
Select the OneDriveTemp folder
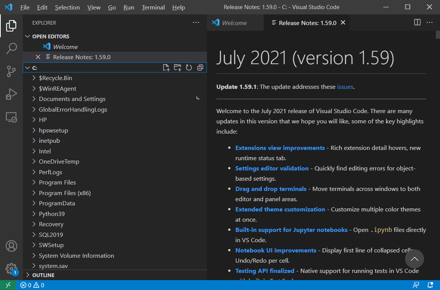[115, 162]
